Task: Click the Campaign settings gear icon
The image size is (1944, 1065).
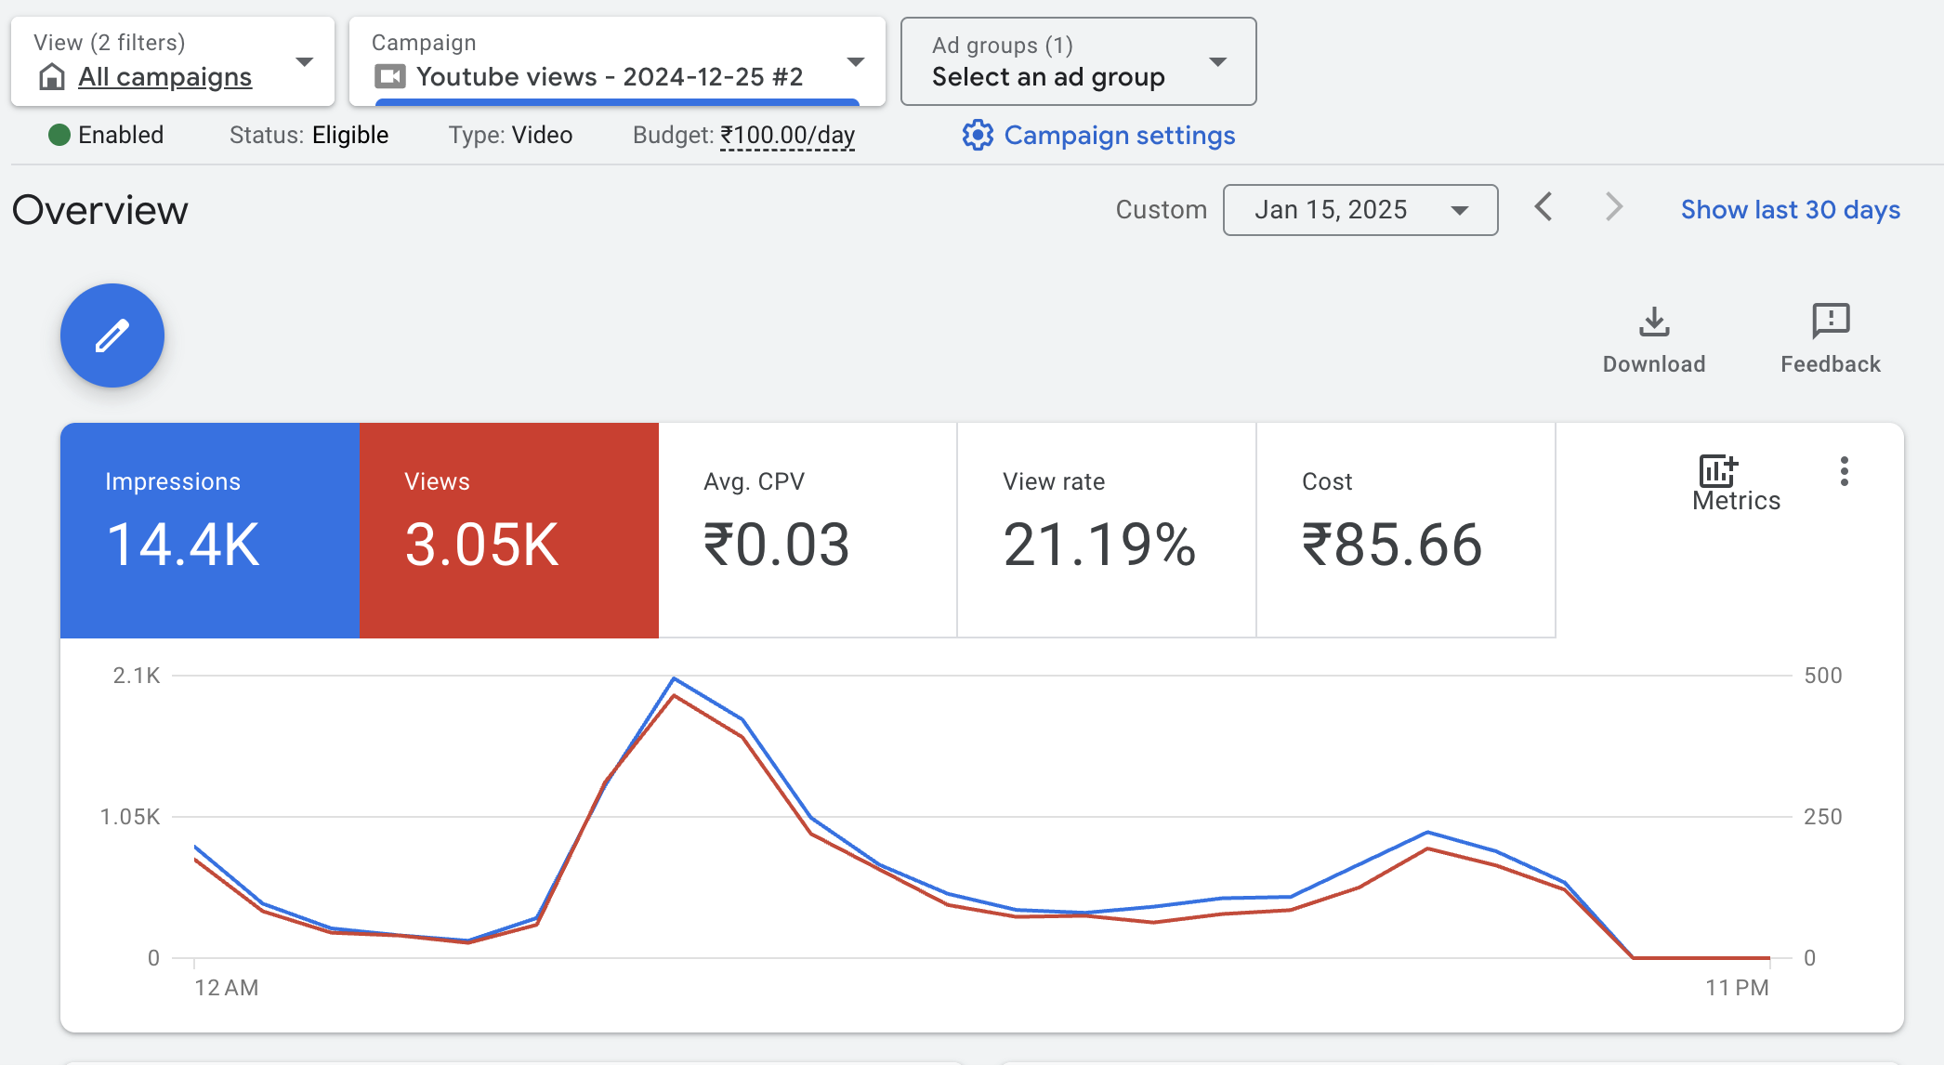Action: (978, 136)
